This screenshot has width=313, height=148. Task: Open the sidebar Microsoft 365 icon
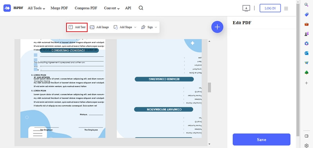click(306, 43)
